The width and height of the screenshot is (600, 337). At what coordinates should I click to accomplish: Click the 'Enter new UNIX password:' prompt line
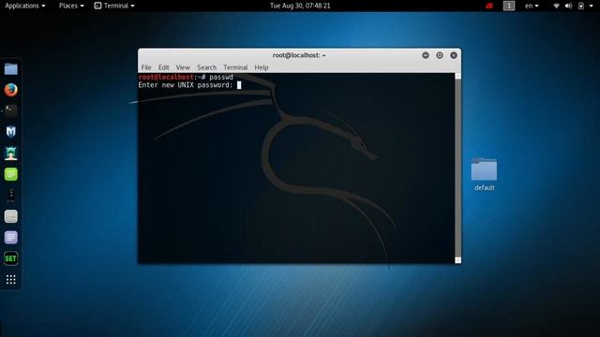[x=186, y=85]
